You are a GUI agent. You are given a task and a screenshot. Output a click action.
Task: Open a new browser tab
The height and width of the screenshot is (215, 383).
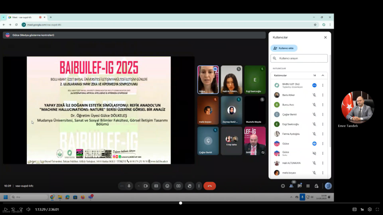click(x=51, y=17)
